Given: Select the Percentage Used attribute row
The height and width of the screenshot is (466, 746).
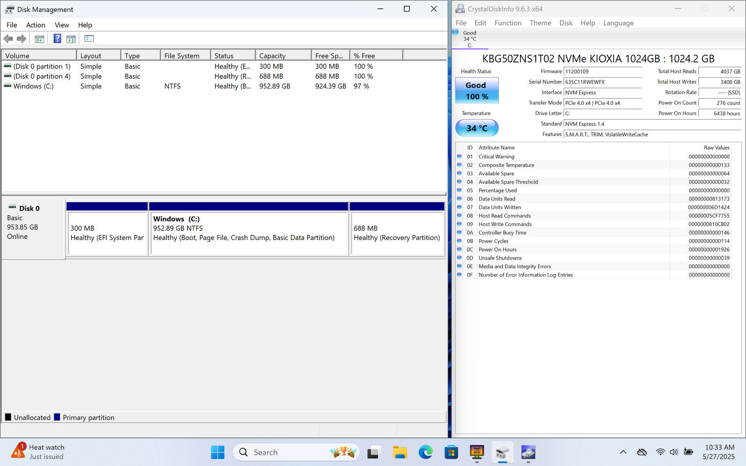Looking at the screenshot, I should pos(593,190).
